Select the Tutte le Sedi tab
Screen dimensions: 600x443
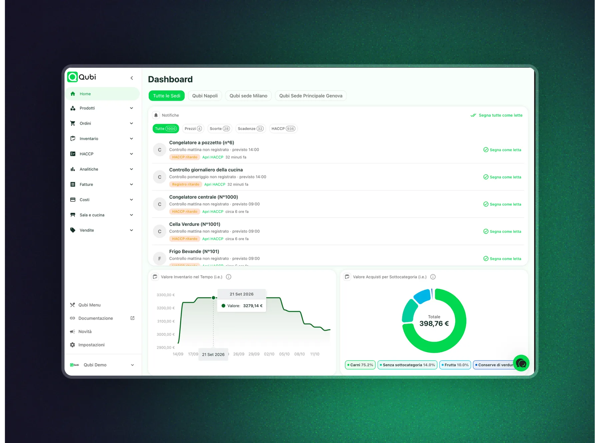pos(167,96)
